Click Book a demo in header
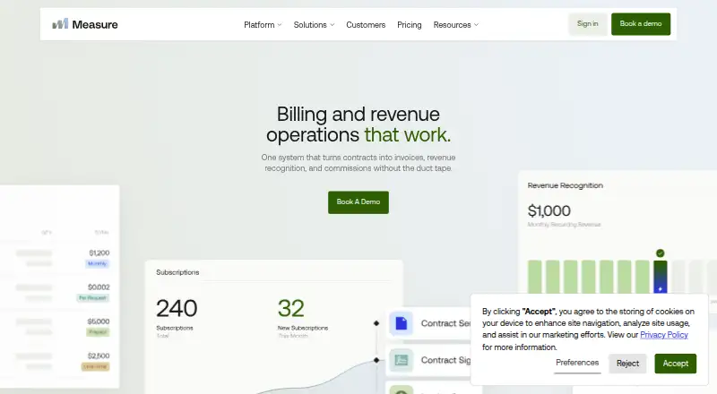Image resolution: width=717 pixels, height=394 pixels. tap(641, 24)
